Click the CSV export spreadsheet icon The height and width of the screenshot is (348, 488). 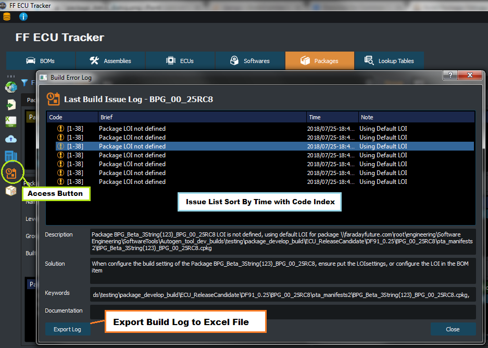(x=11, y=122)
